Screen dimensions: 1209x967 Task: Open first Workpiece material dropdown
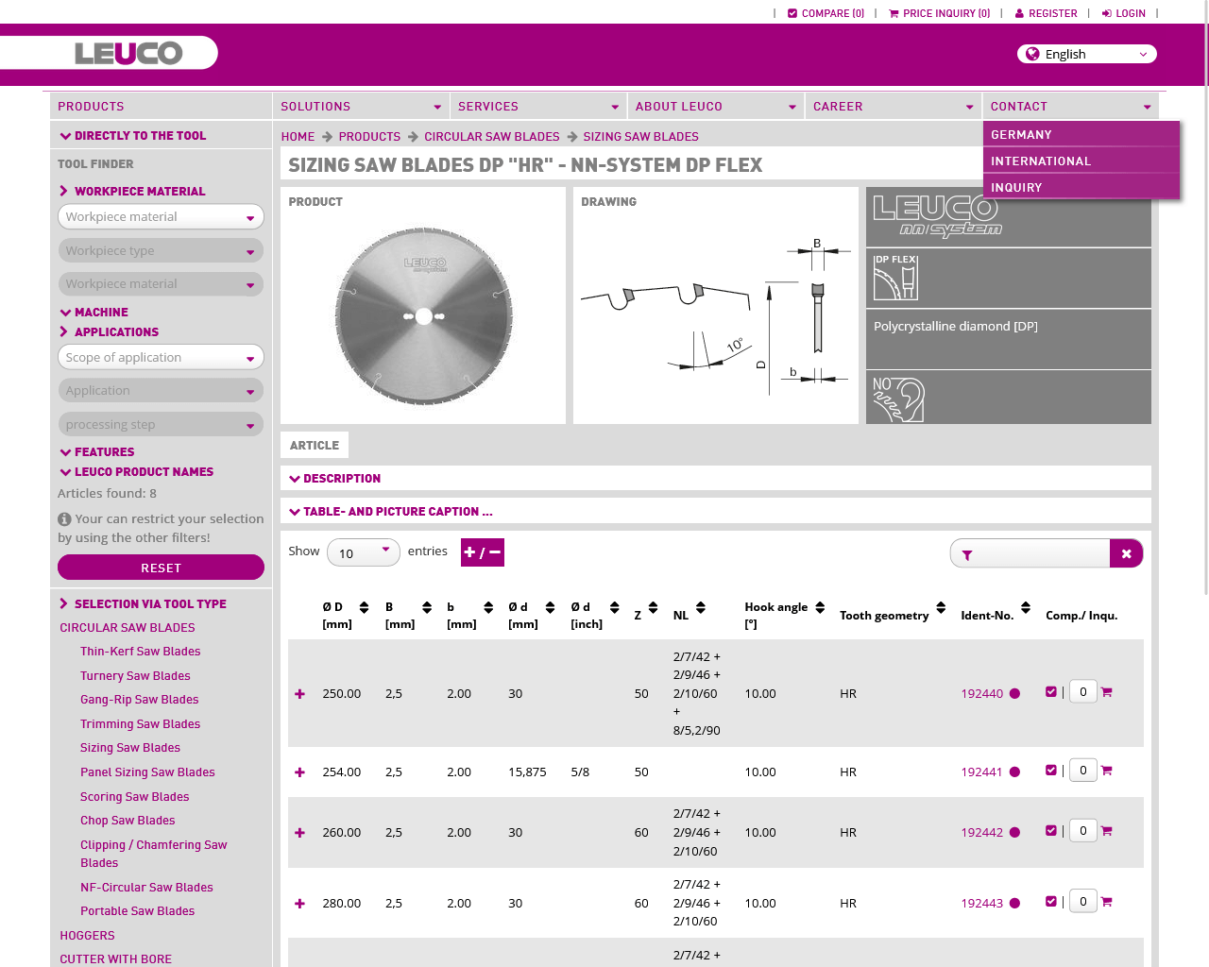(161, 217)
